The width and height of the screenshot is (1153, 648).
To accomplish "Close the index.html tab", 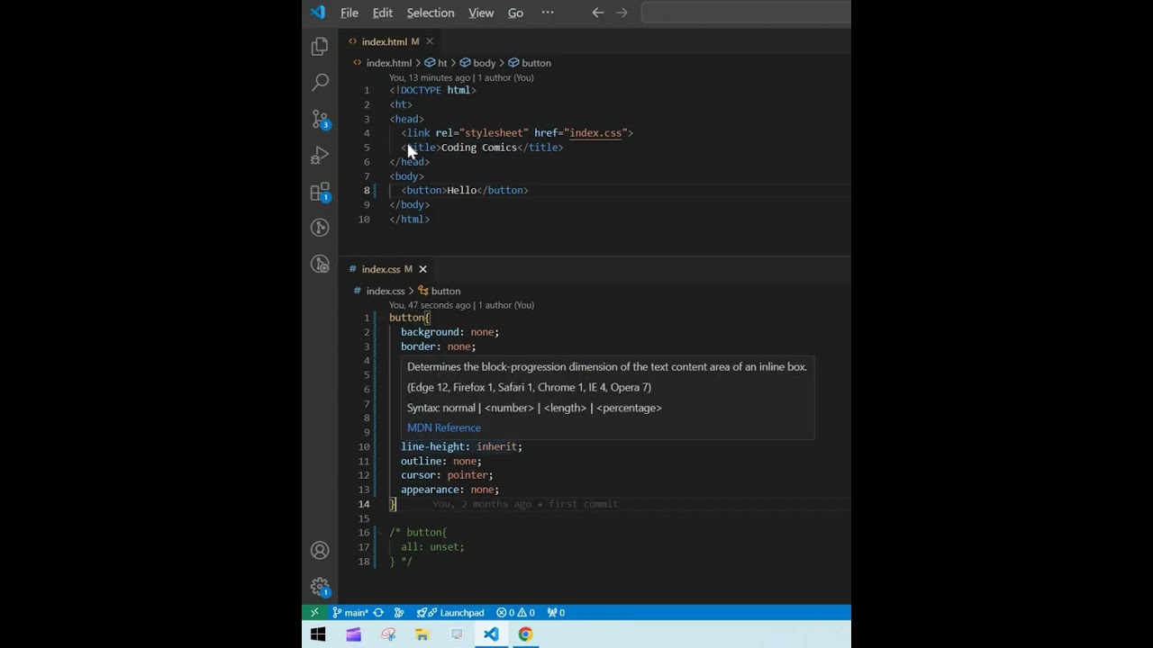I will coord(430,41).
